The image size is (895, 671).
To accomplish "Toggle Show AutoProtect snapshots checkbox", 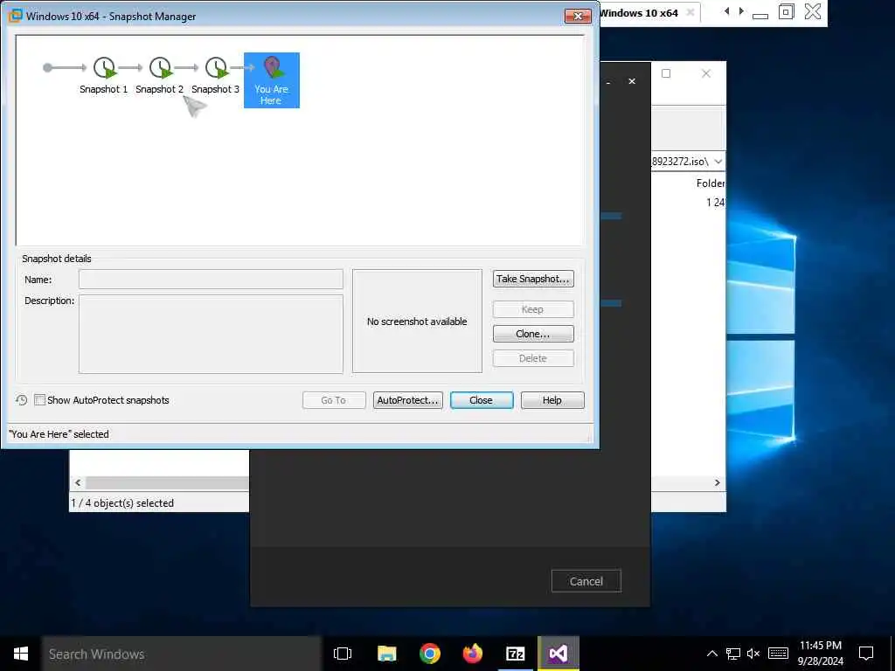I will pos(39,400).
